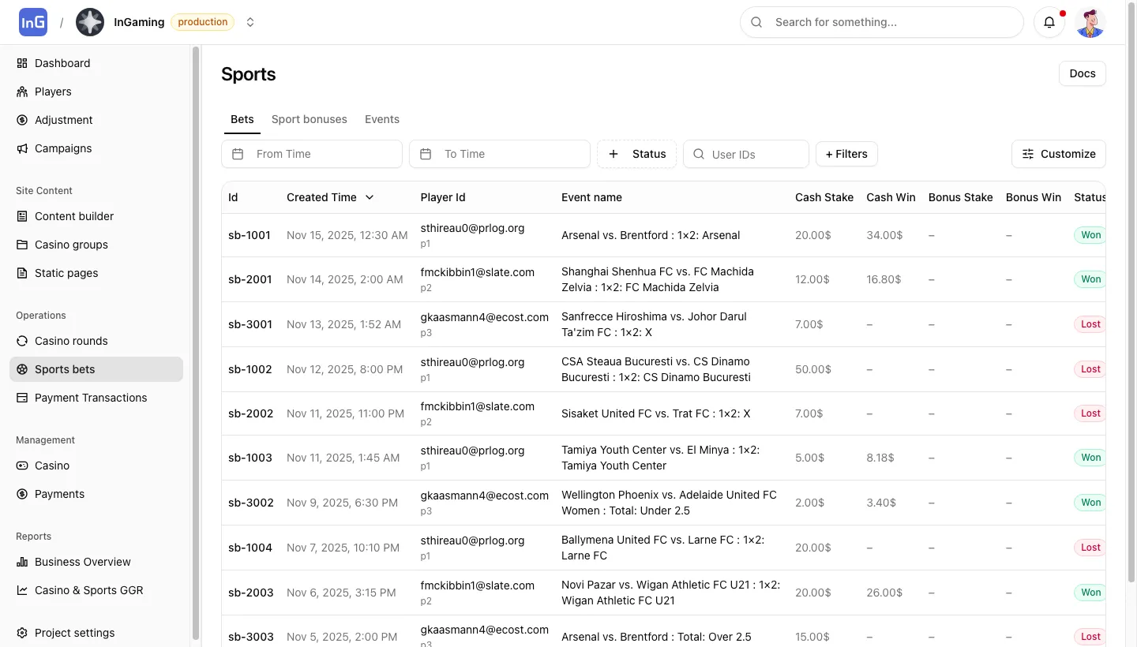1137x647 pixels.
Task: Click the Campaigns megaphone icon
Action: pyautogui.click(x=22, y=148)
